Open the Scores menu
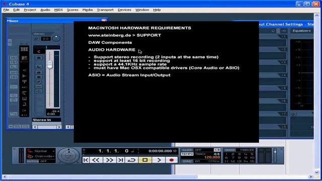322x181 pixels. (72, 10)
